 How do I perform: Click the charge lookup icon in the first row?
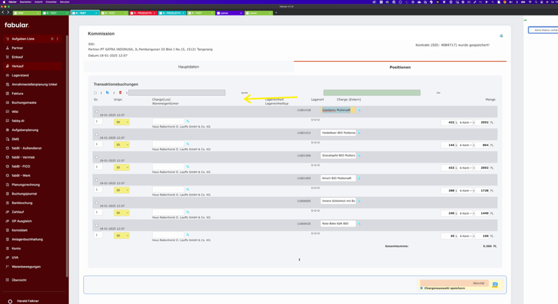(x=188, y=121)
